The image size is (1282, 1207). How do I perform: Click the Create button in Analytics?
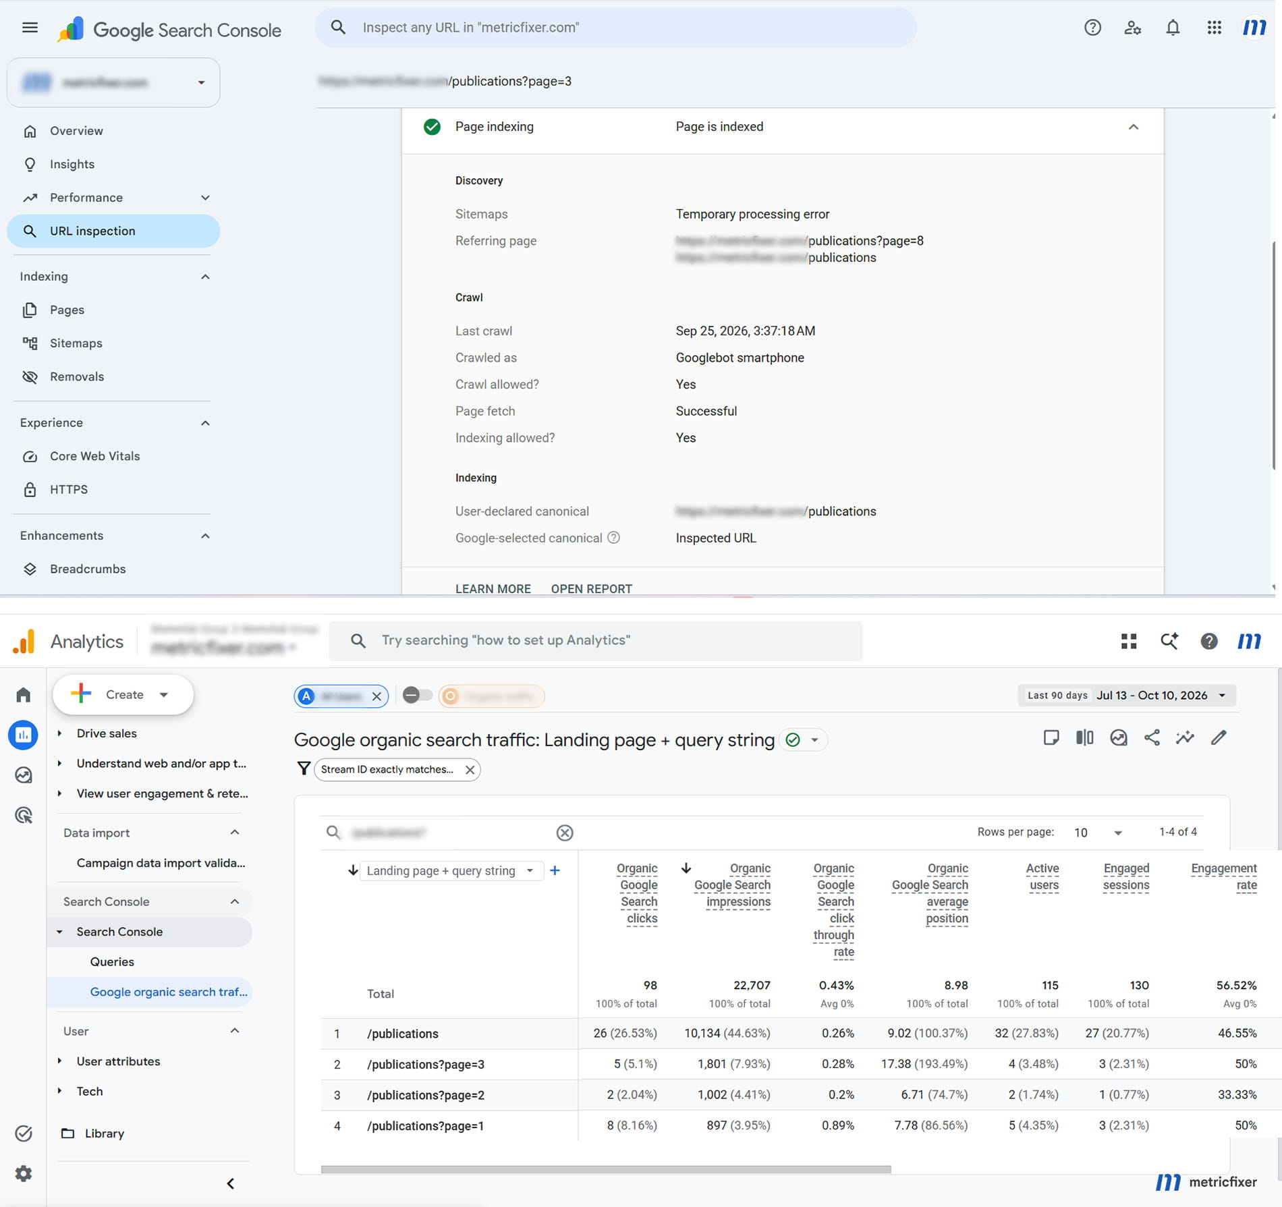tap(123, 694)
